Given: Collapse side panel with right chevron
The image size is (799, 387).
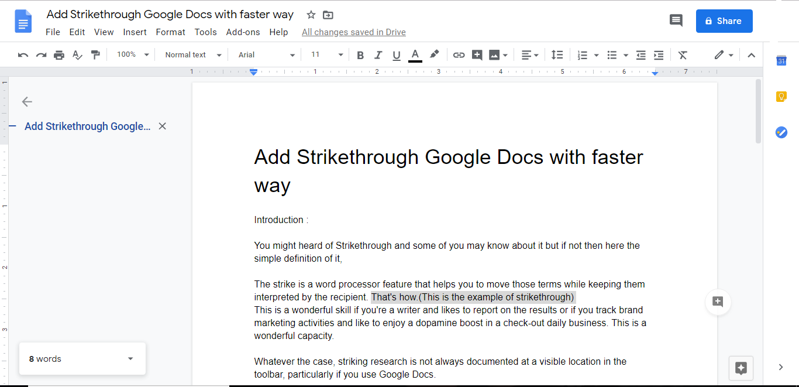Looking at the screenshot, I should [x=781, y=368].
